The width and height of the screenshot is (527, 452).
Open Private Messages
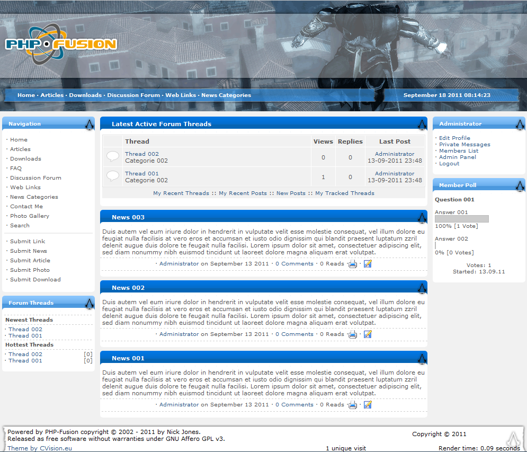coord(465,144)
